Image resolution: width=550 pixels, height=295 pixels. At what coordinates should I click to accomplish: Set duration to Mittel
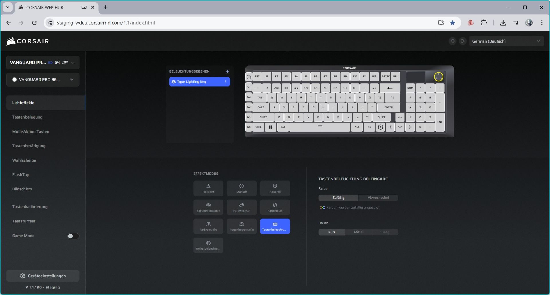(x=358, y=232)
